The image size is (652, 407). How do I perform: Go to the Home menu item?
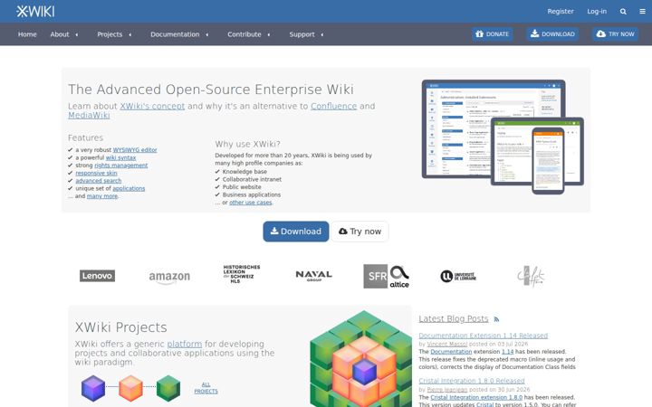pos(27,34)
